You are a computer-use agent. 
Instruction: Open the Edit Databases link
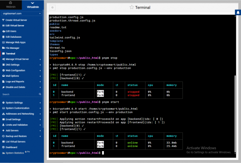(14, 37)
